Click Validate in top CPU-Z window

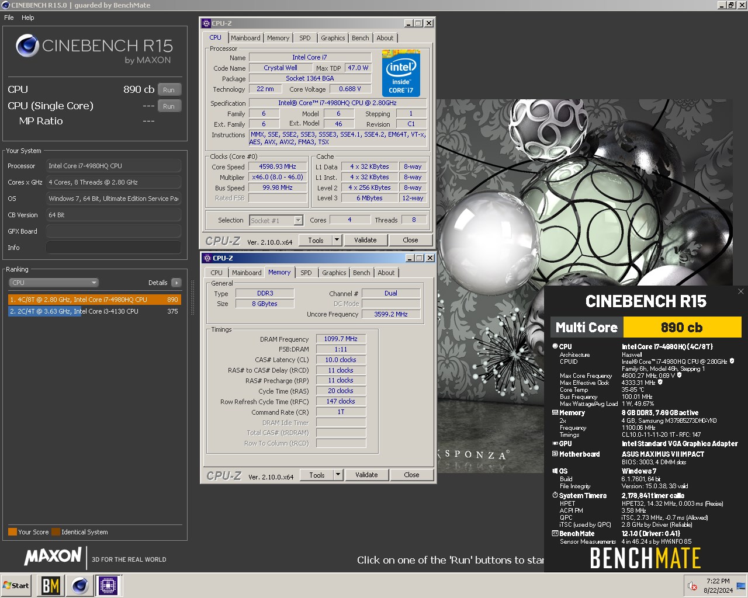click(365, 240)
